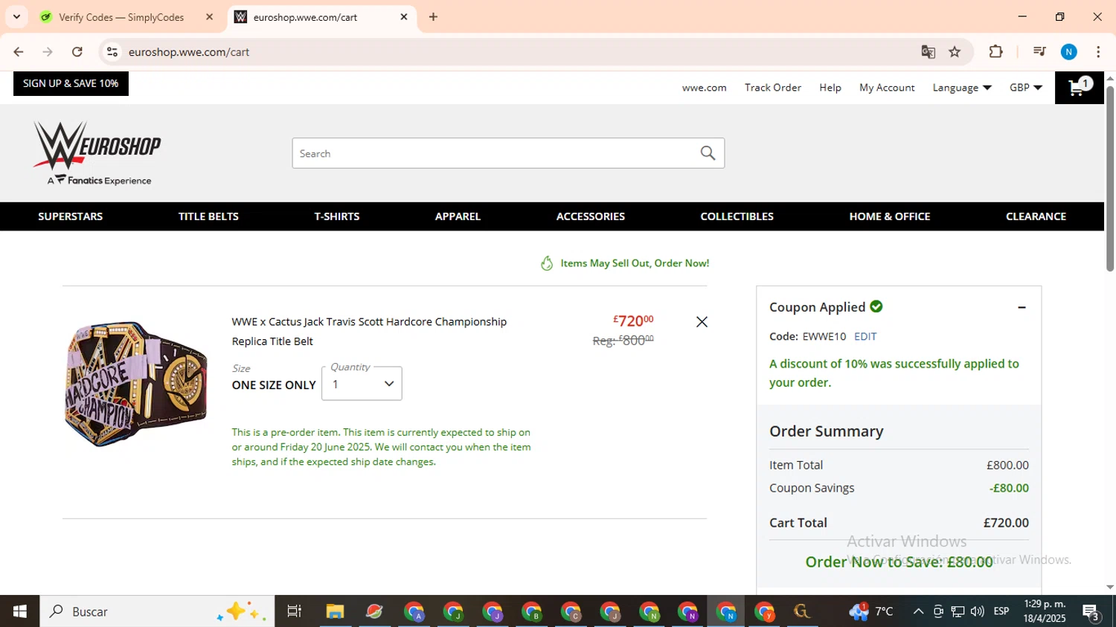Edit the EWWE10 coupon code
Screen dimensions: 1116x627
click(865, 336)
